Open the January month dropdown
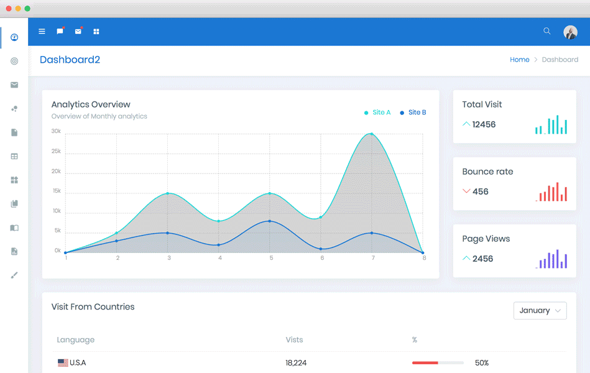 pyautogui.click(x=540, y=310)
